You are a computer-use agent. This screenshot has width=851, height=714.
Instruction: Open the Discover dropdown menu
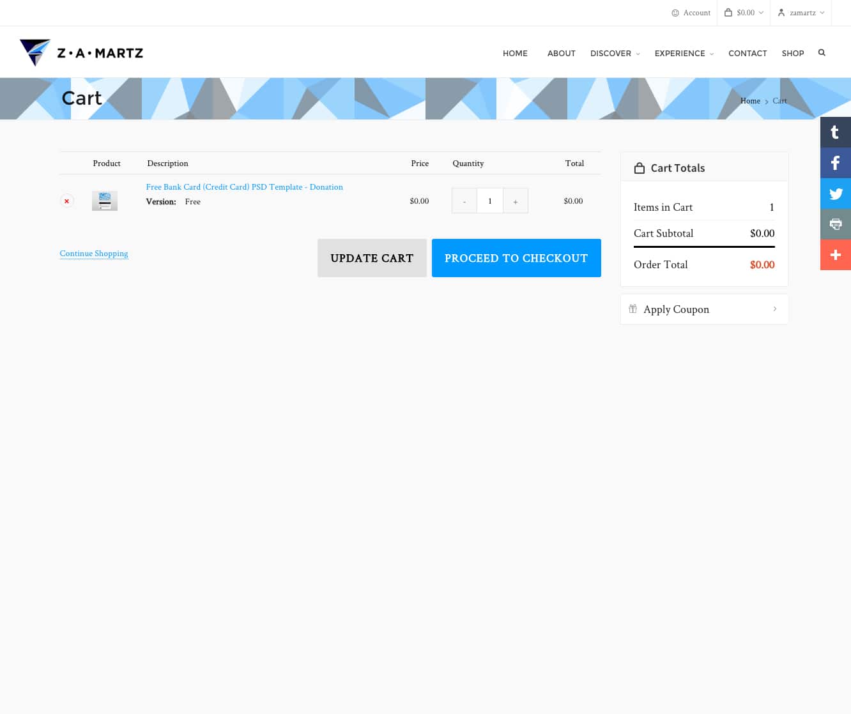(615, 54)
